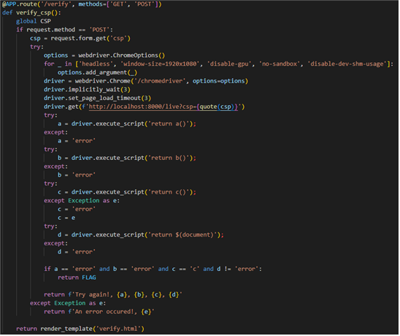Open the localhost:8000/live URL link
400x336 pixels.
coord(164,107)
